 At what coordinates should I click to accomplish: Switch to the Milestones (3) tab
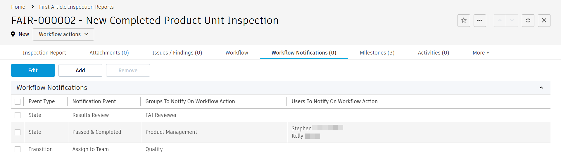click(x=377, y=53)
